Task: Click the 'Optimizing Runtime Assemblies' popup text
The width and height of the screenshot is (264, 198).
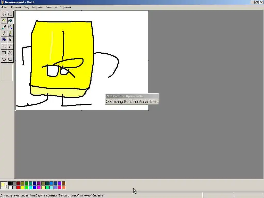Action: [131, 102]
